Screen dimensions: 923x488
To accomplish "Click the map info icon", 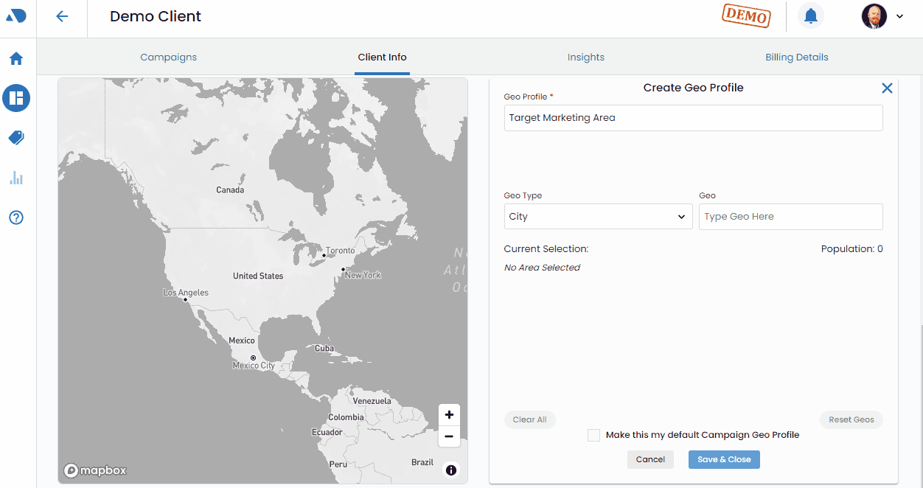I will click(x=451, y=470).
